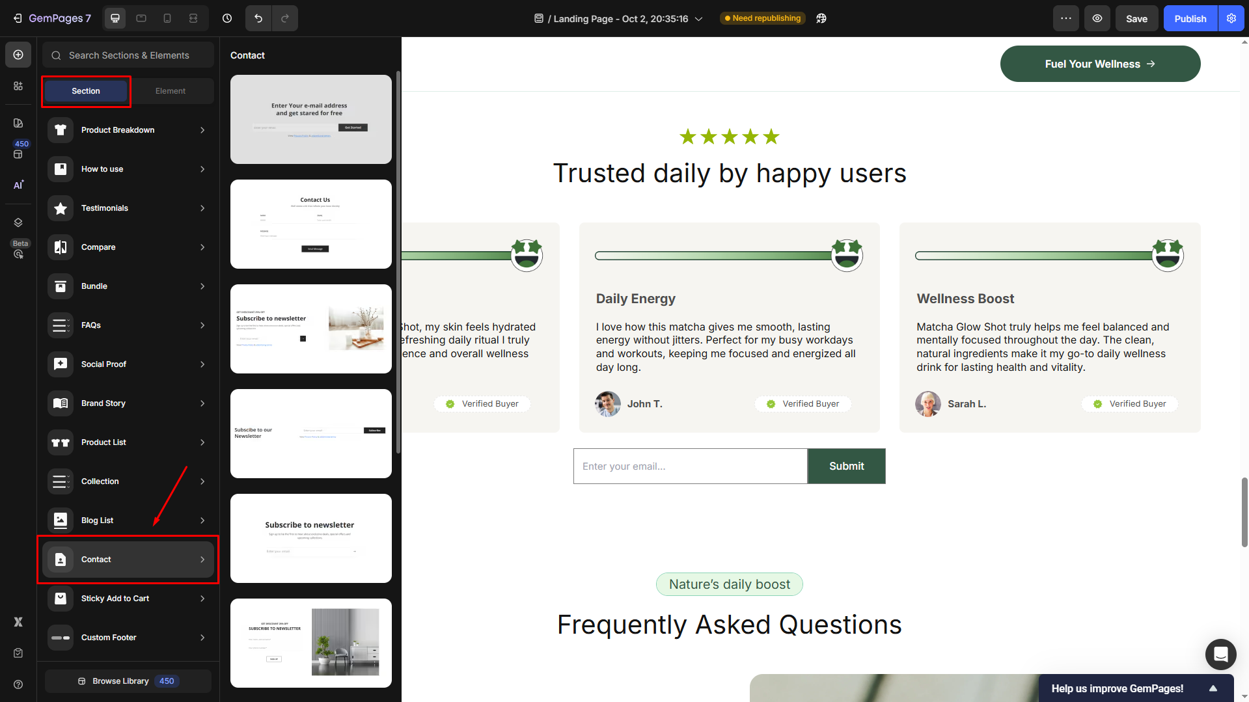Viewport: 1249px width, 702px height.
Task: Expand the FAQs category
Action: click(128, 325)
